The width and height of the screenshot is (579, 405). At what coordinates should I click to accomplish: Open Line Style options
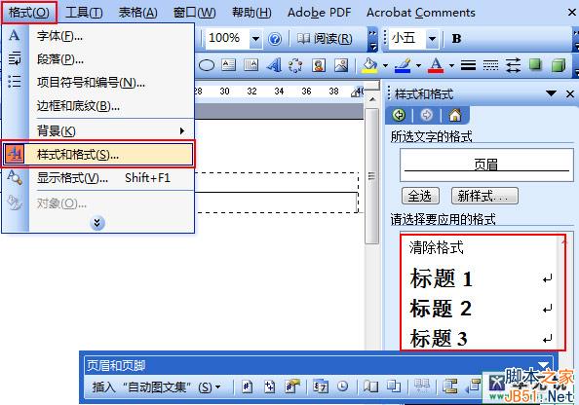coord(468,65)
